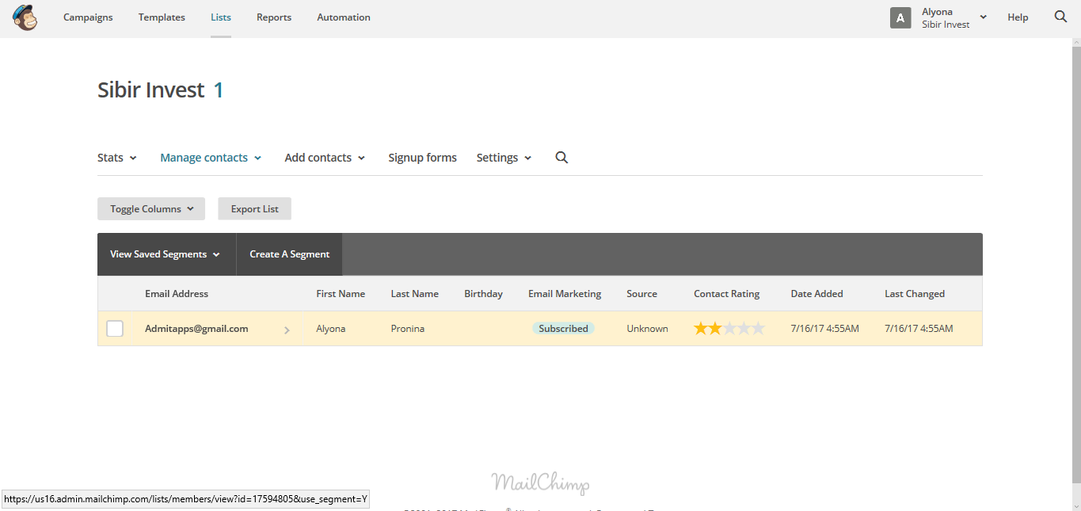Sort contacts by the Date Added column
Image resolution: width=1081 pixels, height=511 pixels.
[816, 293]
